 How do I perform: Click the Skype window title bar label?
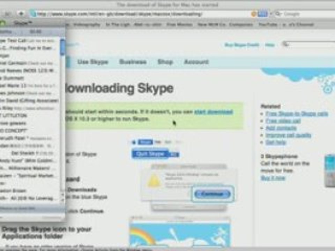tap(23, 23)
